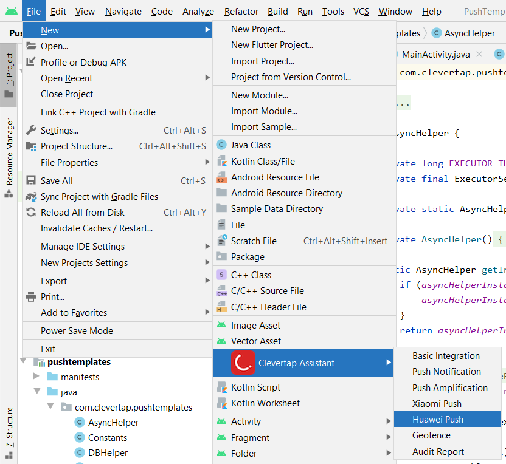The width and height of the screenshot is (506, 464).
Task: Click the C/C++ Header File icon
Action: (221, 307)
